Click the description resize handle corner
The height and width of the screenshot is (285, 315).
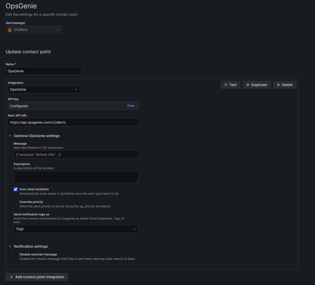(x=137, y=182)
